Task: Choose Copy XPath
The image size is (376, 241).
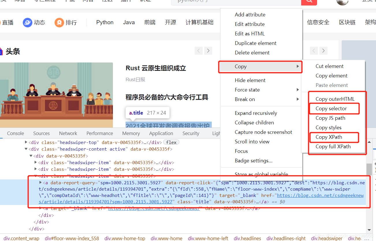Action: (x=329, y=137)
